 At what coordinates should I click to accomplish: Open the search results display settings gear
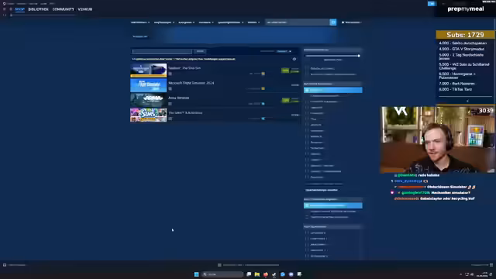tap(294, 59)
